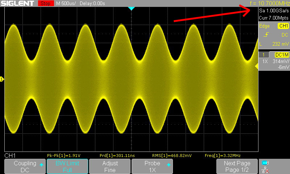Screen dimensions: 290x174
Task: Click the network connection status icon
Action: click(265, 170)
